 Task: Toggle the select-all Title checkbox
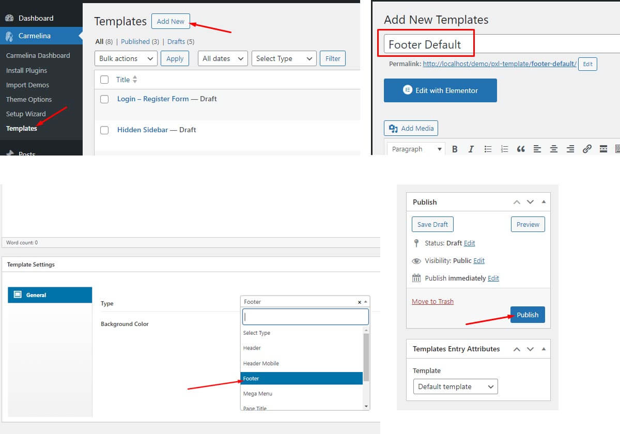coord(104,80)
